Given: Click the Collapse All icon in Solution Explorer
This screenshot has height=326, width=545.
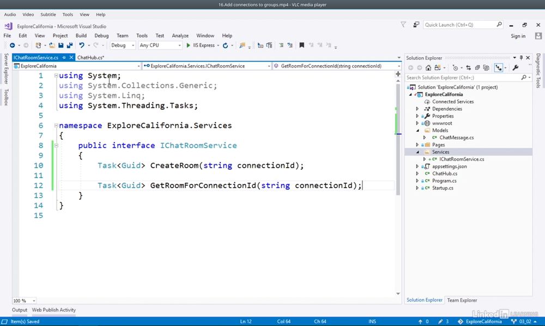Looking at the screenshot, I should coord(477,67).
